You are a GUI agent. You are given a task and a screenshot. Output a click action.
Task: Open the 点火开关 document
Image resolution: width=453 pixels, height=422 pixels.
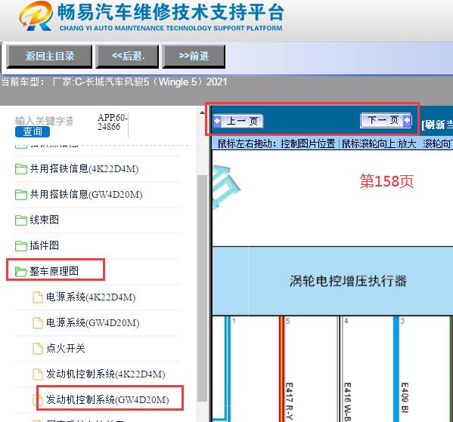coord(66,349)
